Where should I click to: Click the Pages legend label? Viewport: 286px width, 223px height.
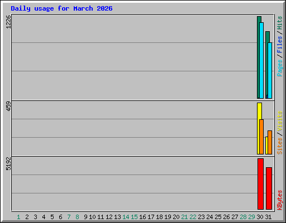(x=279, y=68)
